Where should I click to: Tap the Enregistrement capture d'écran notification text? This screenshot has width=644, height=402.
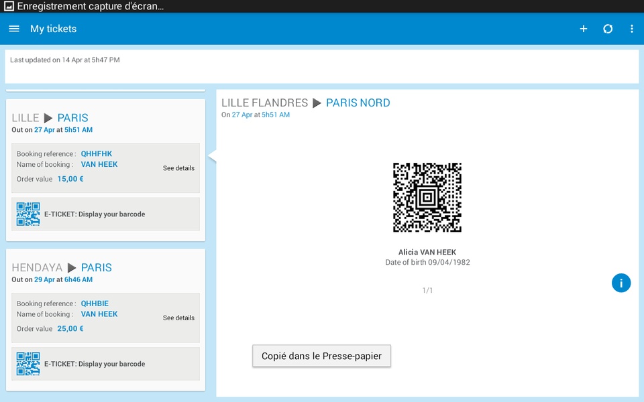91,6
